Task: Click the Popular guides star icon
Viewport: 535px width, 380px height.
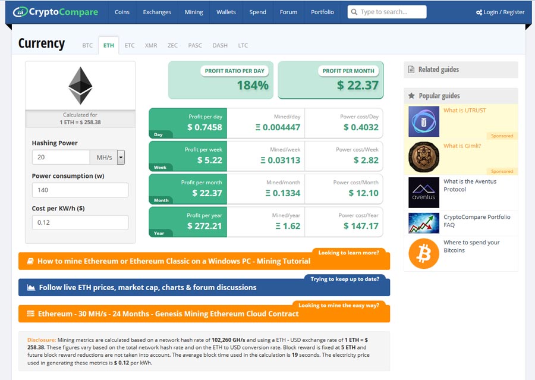Action: pos(411,96)
